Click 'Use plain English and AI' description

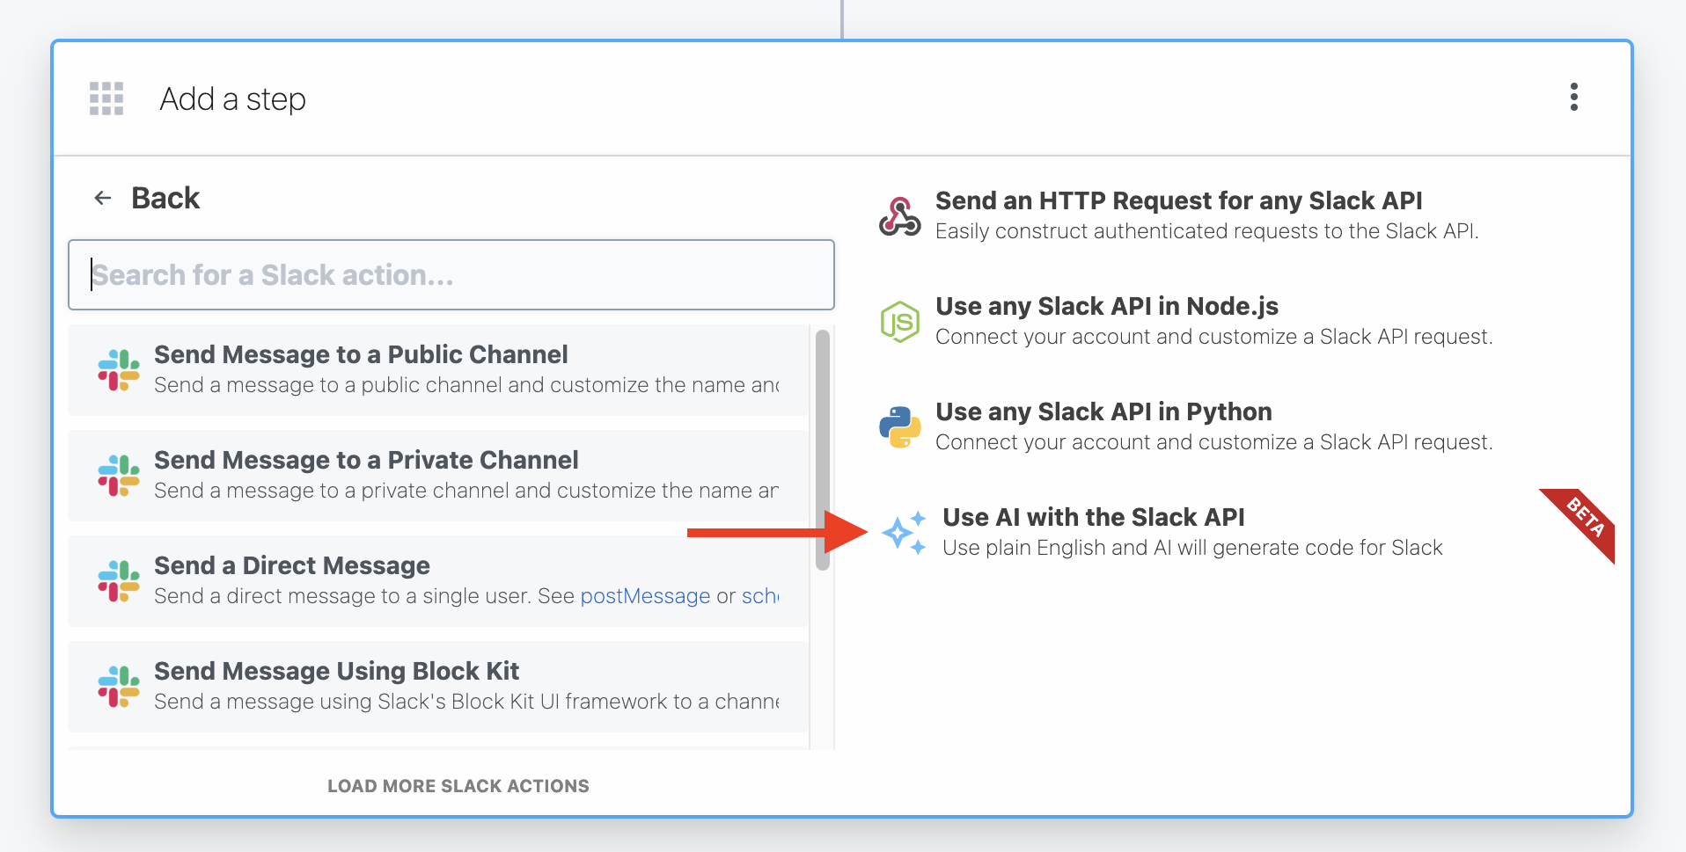coord(1192,548)
